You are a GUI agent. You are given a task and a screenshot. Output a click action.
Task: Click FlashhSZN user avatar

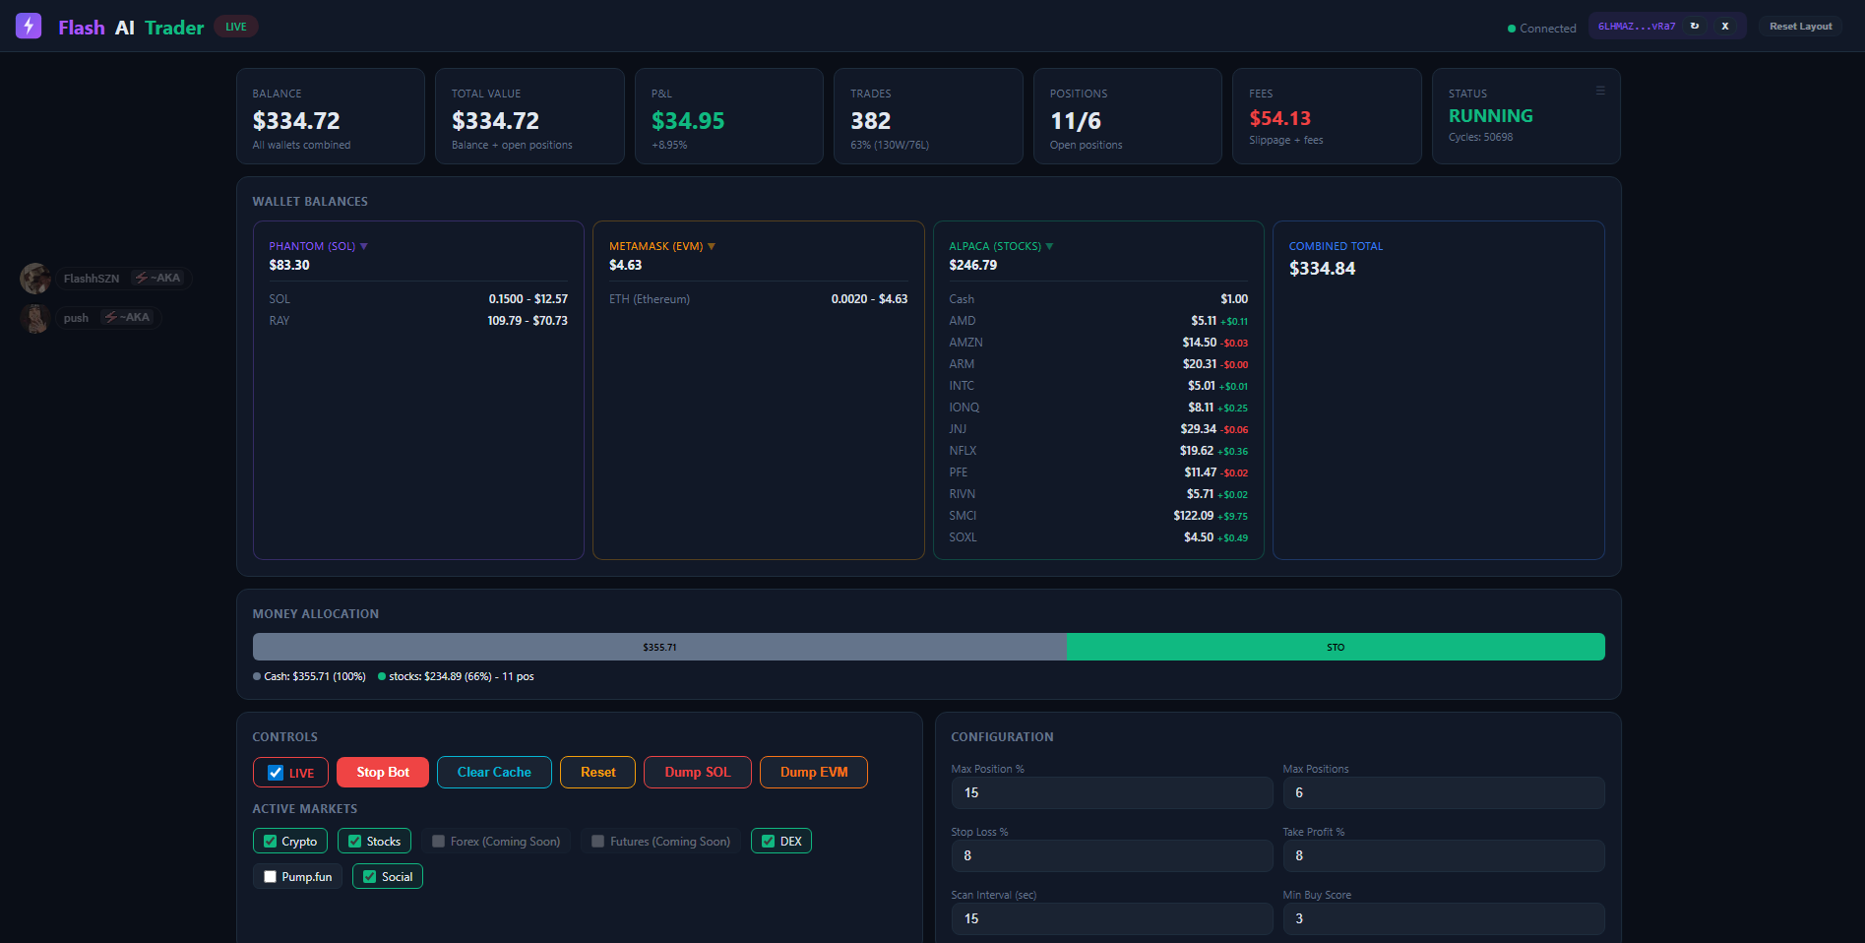click(35, 279)
